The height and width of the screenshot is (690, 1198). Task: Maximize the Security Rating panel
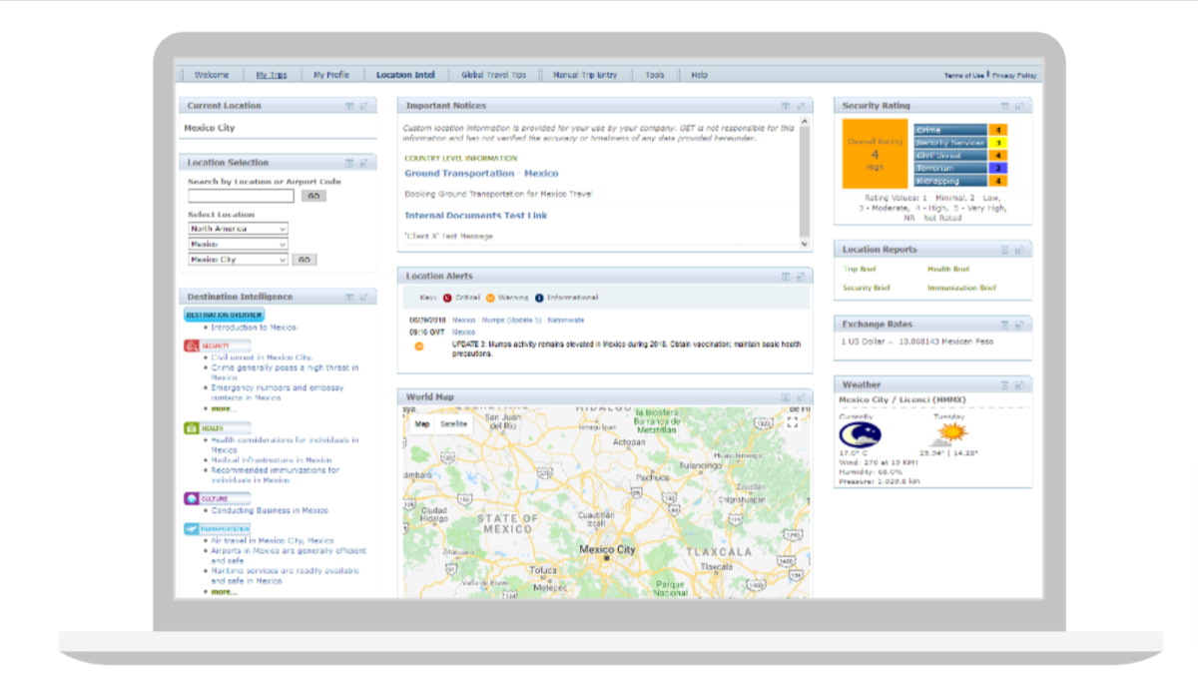pos(1019,106)
